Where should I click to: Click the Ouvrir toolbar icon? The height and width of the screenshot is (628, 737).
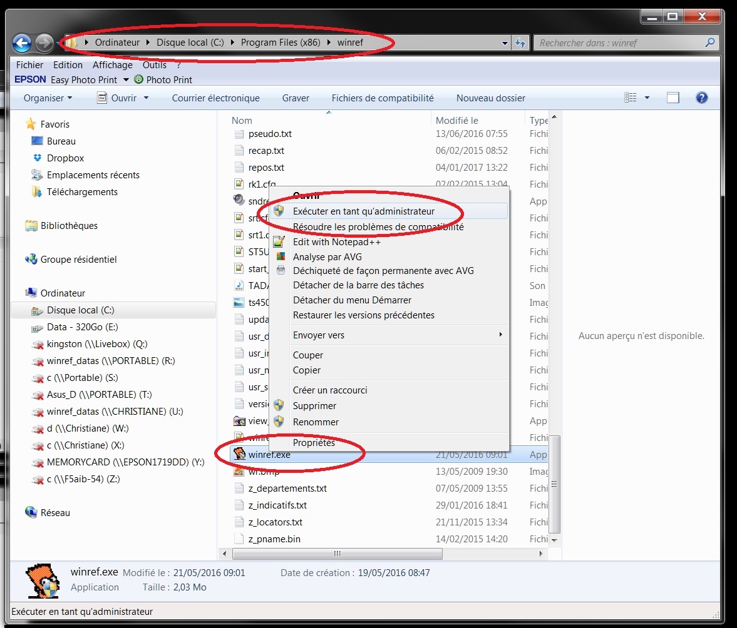pos(102,98)
